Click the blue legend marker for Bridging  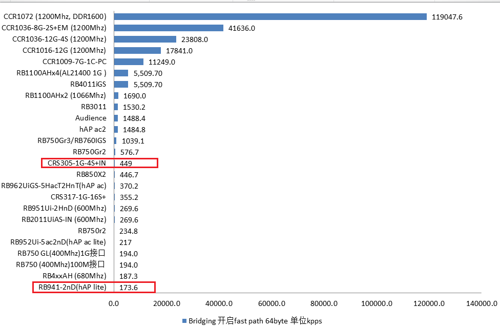pos(184,321)
